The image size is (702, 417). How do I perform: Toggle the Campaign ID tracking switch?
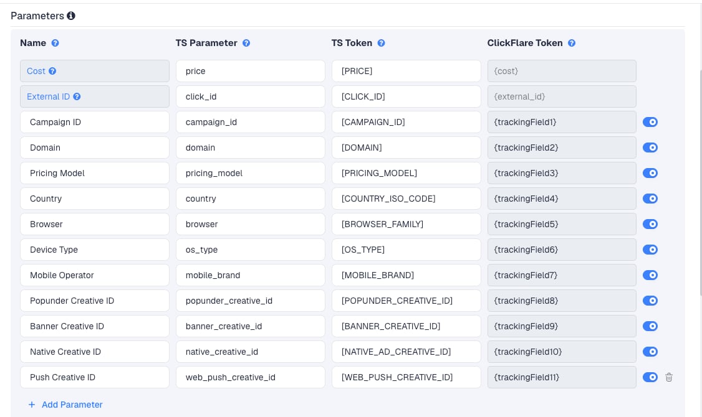[650, 122]
